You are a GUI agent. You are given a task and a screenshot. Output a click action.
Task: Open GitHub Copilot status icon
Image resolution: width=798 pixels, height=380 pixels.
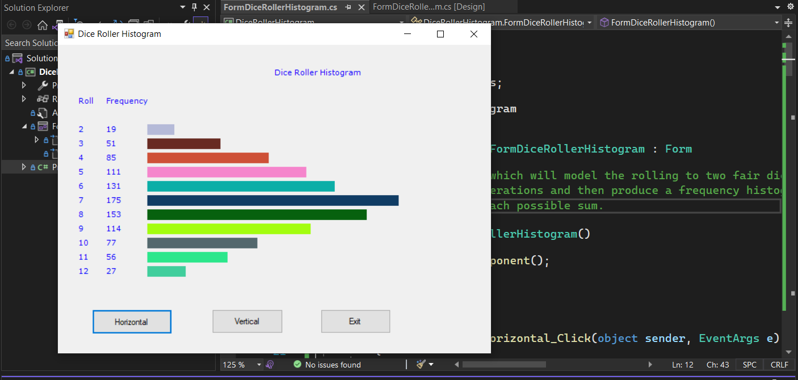pyautogui.click(x=270, y=364)
